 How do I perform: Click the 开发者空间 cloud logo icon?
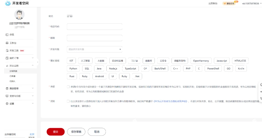tap(8, 3)
